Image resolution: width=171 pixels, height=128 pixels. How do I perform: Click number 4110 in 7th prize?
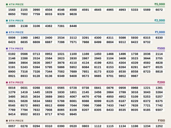tap(73, 63)
